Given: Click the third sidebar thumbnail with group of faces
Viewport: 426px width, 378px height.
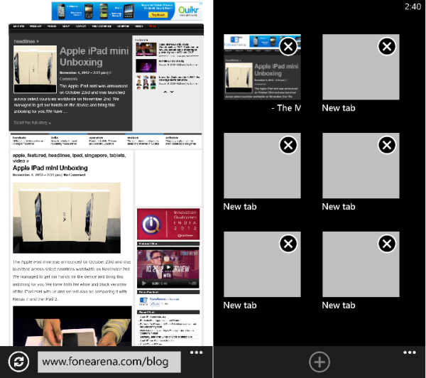Looking at the screenshot, I should [x=146, y=82].
